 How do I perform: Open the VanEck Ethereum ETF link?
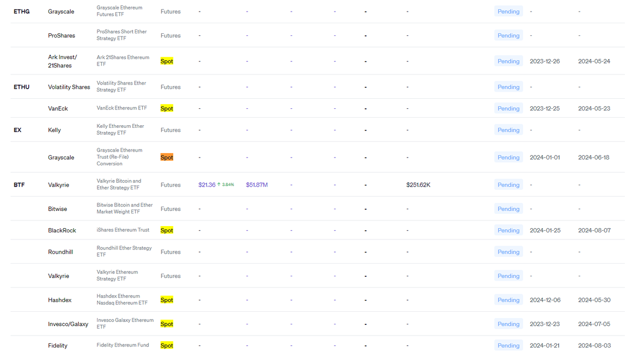[122, 108]
